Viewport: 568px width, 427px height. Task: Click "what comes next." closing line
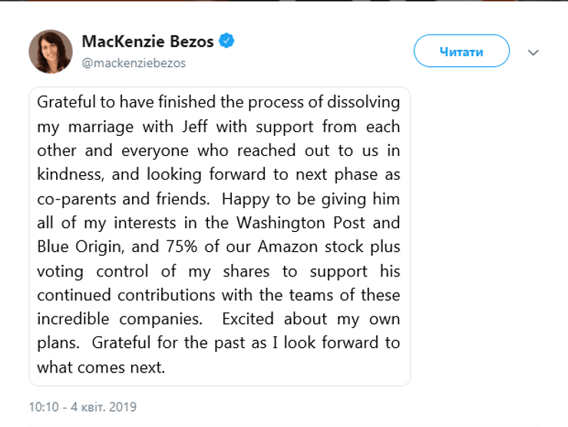tap(101, 366)
